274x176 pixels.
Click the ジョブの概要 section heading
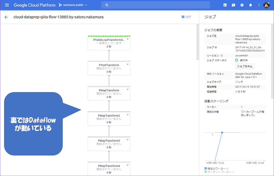213,30
